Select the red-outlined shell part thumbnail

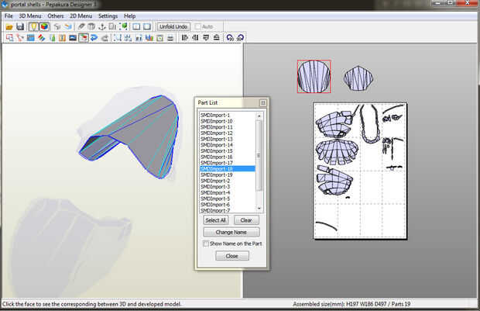tap(314, 76)
